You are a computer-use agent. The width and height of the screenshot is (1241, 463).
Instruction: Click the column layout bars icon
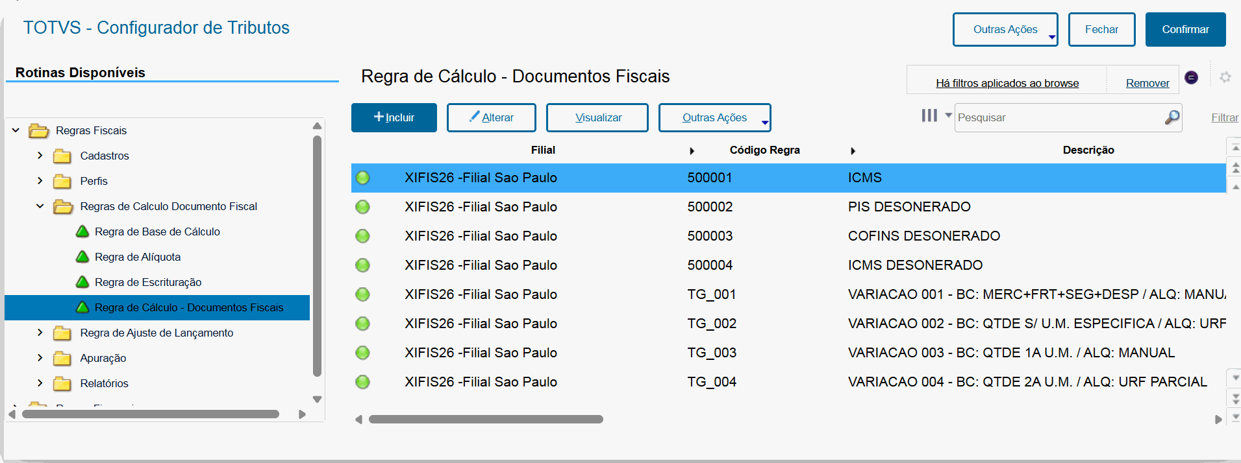929,115
